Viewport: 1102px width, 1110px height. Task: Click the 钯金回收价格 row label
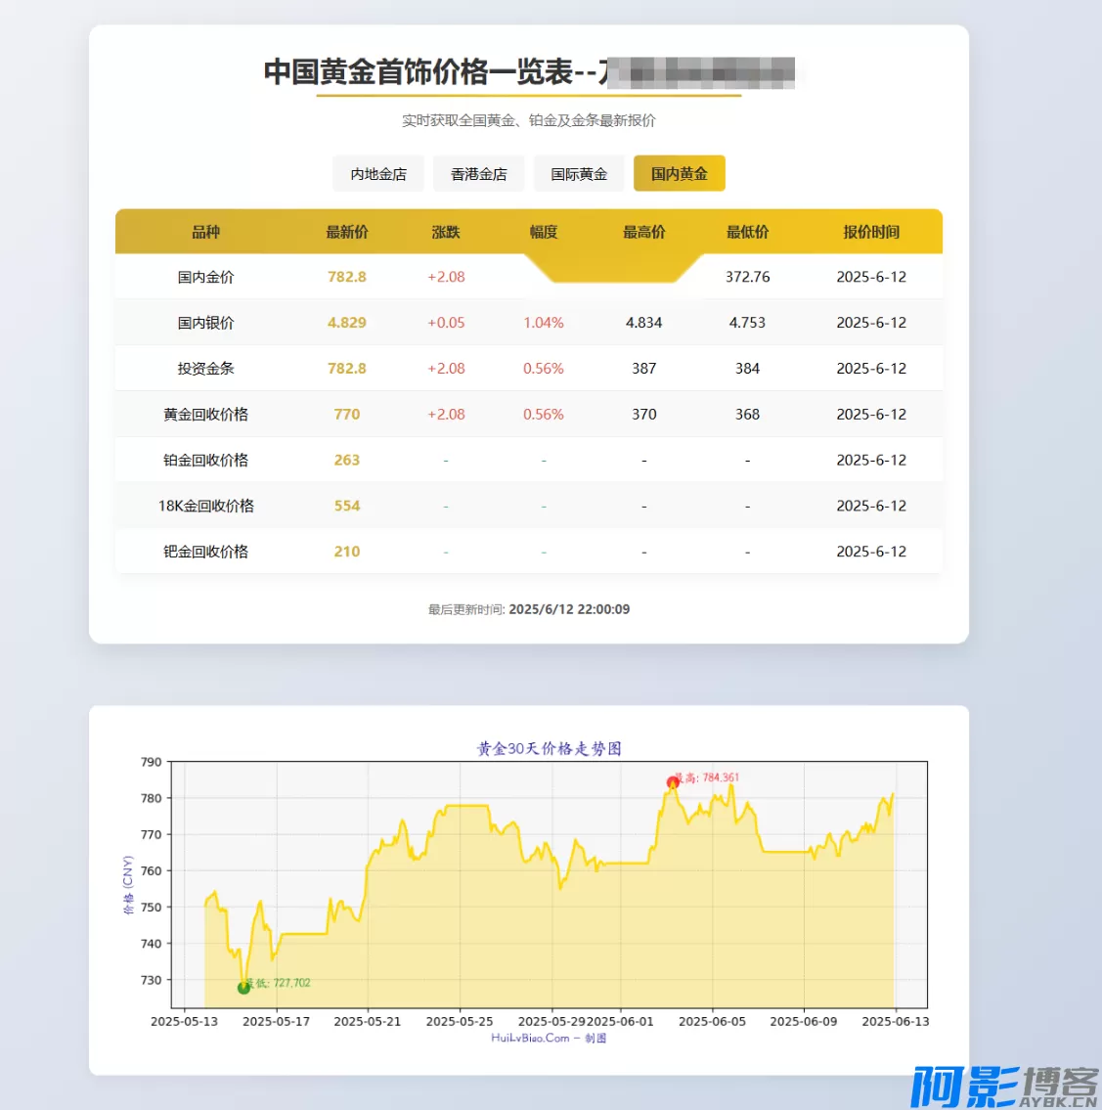tap(205, 552)
